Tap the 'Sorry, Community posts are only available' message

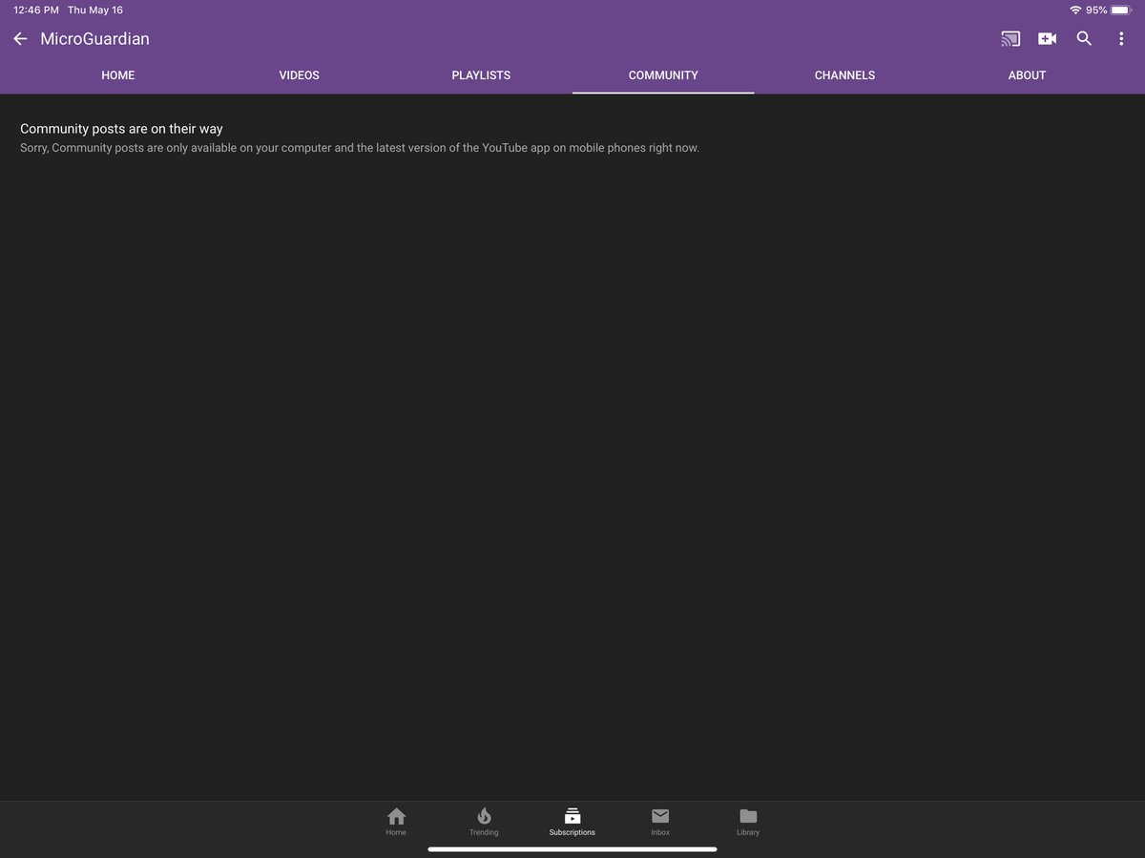click(x=360, y=148)
